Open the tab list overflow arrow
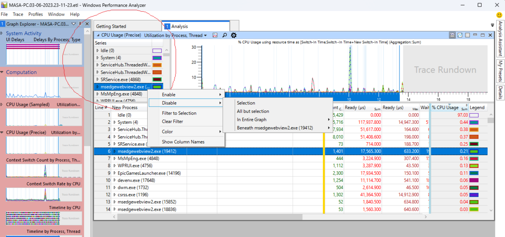505x237 pixels. (492, 26)
